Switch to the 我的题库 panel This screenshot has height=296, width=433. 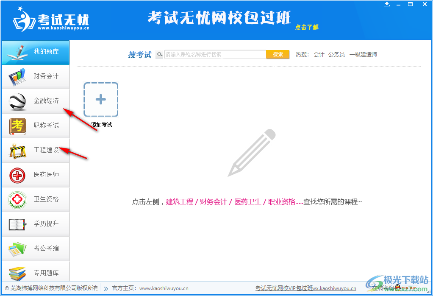tap(35, 52)
